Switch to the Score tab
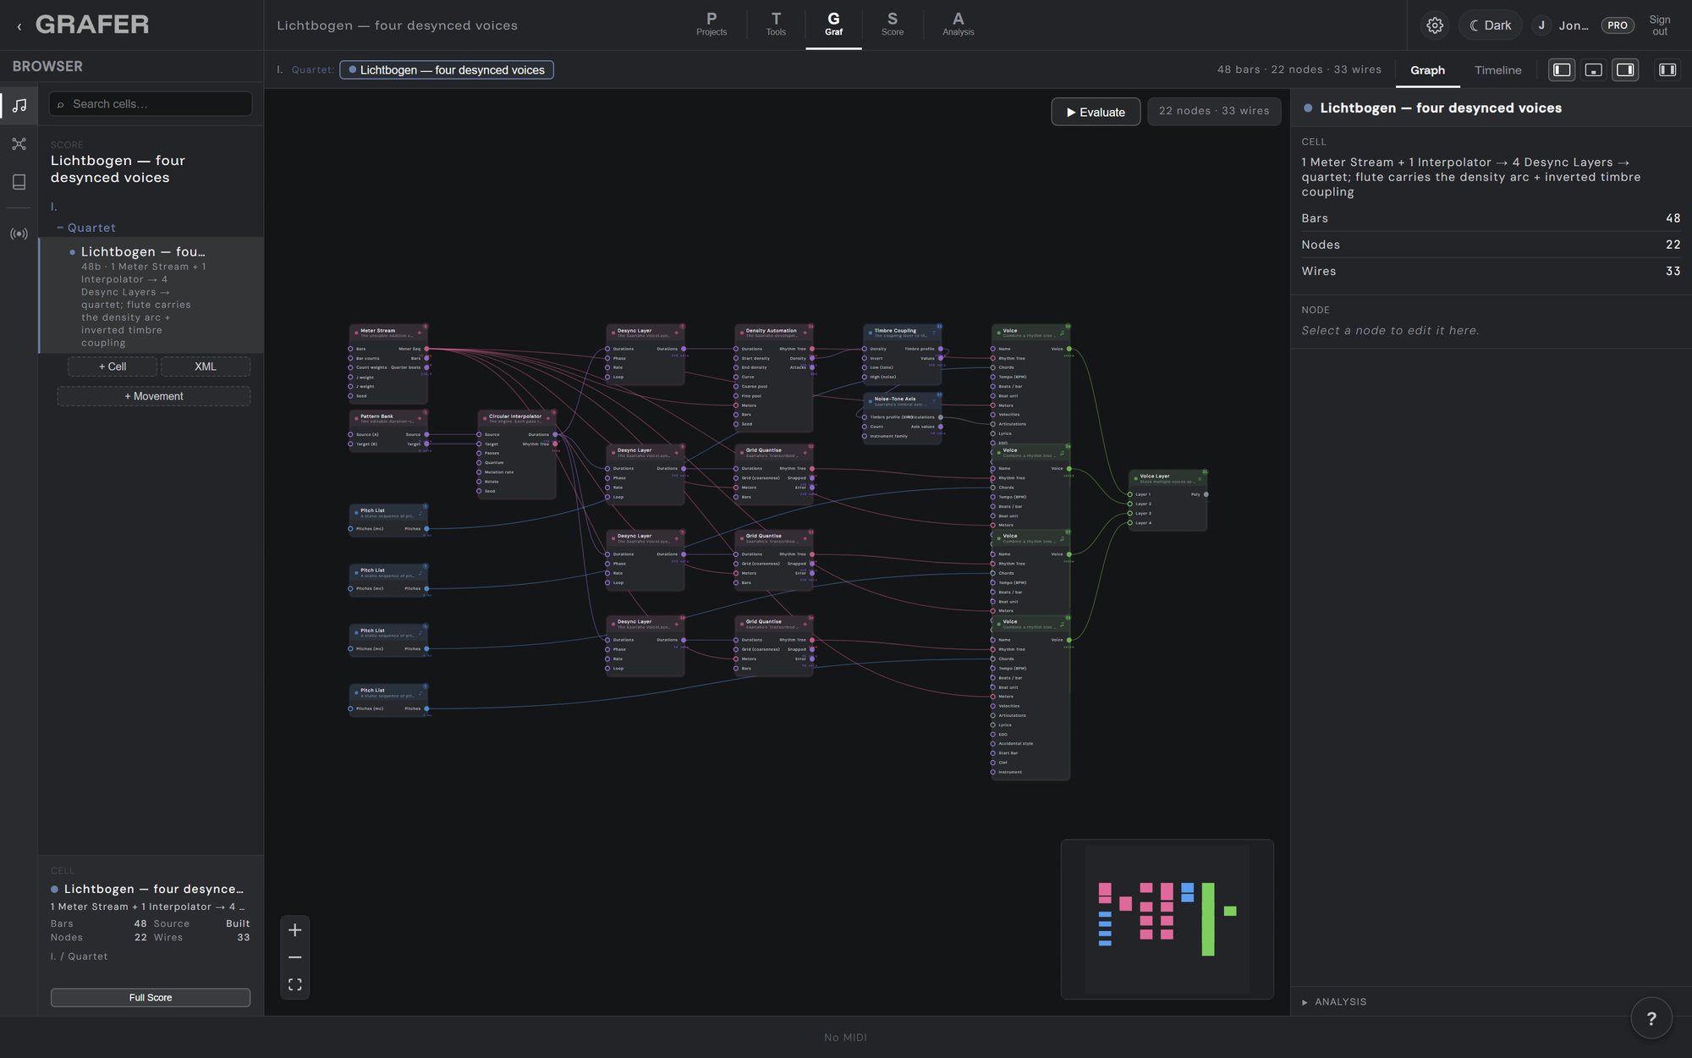The height and width of the screenshot is (1058, 1692). pos(892,24)
